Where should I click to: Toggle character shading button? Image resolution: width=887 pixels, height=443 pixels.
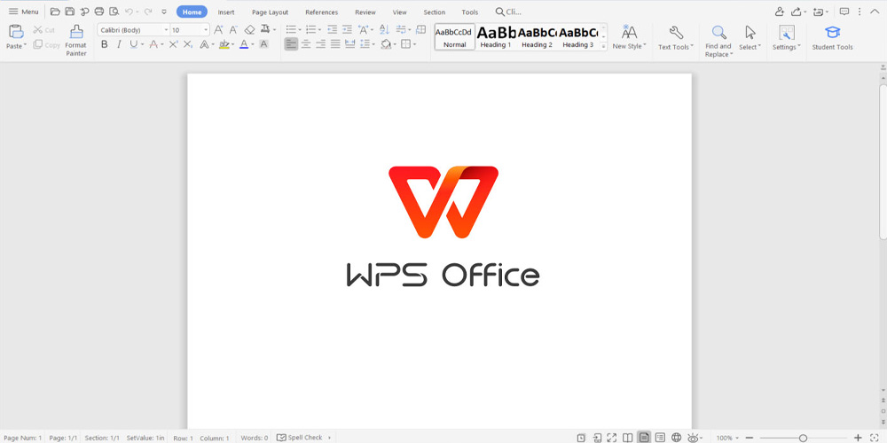[x=263, y=44]
